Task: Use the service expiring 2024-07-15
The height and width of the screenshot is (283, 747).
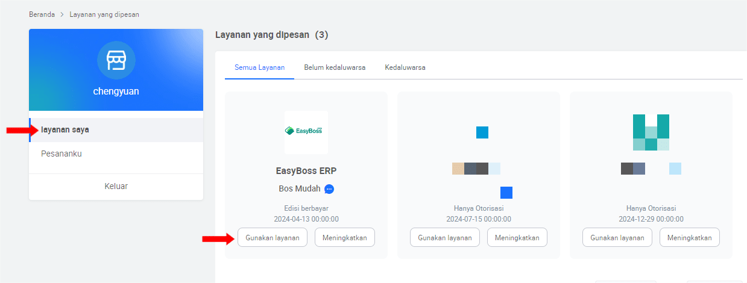Action: pyautogui.click(x=445, y=237)
